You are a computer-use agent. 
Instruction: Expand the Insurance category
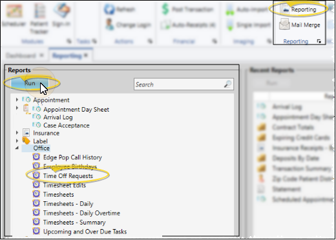(x=17, y=133)
